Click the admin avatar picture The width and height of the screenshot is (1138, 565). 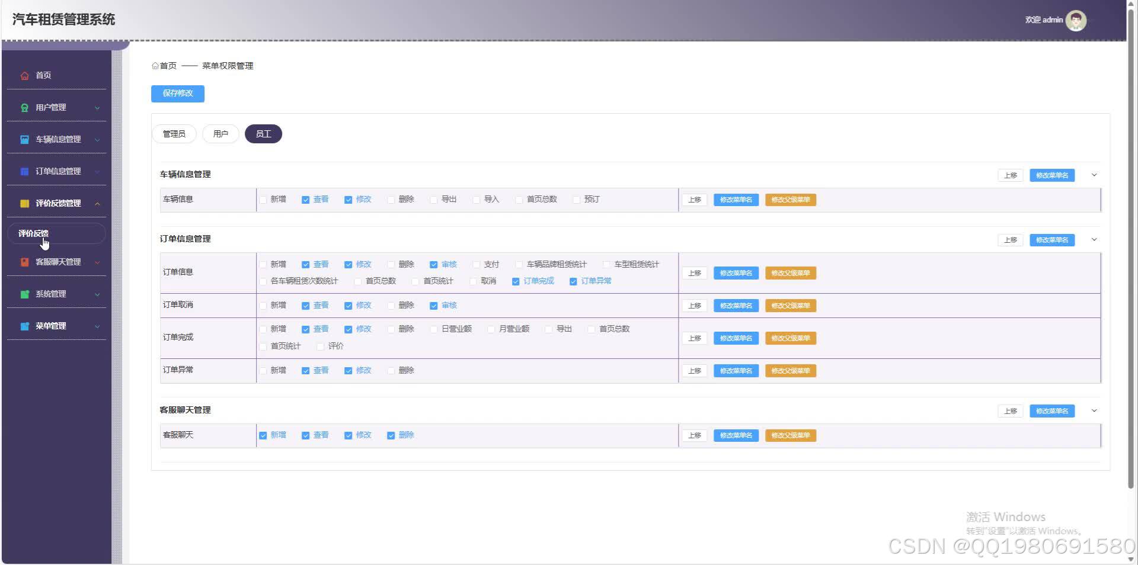tap(1076, 20)
